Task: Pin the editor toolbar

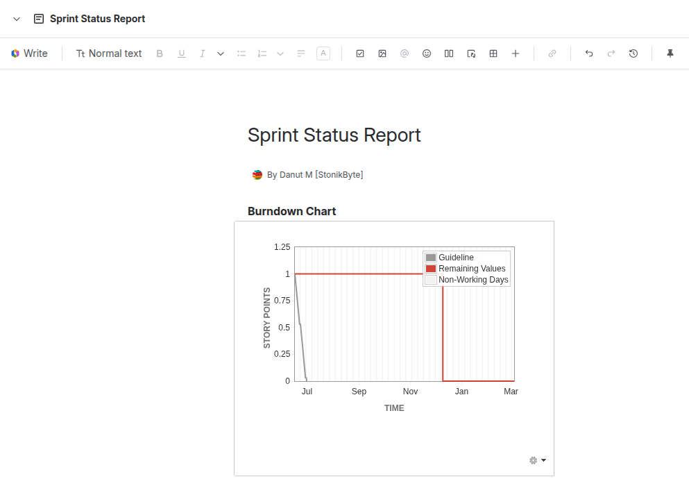Action: pos(670,53)
